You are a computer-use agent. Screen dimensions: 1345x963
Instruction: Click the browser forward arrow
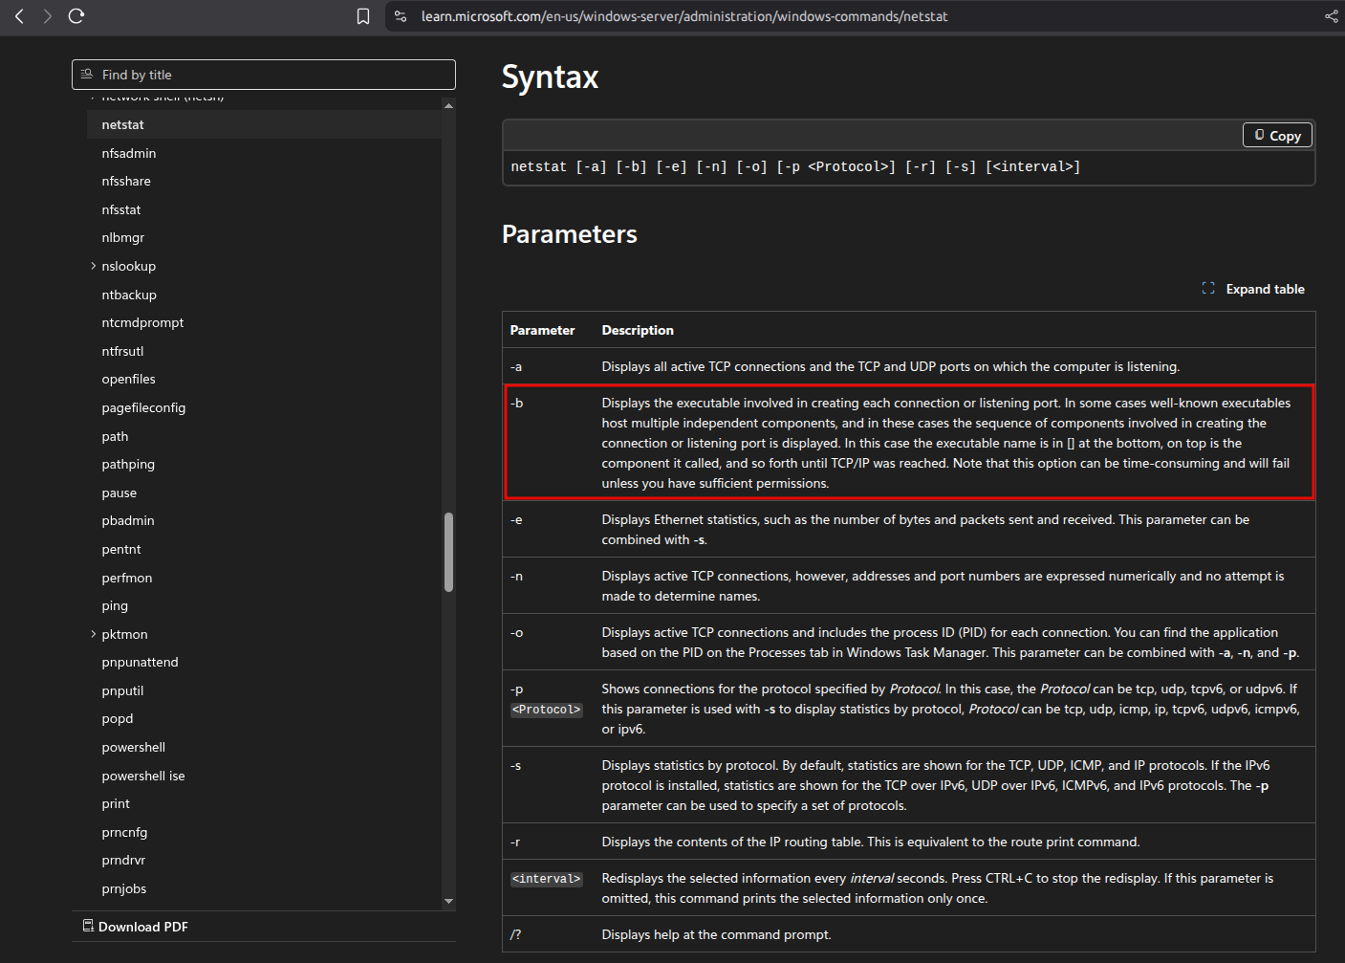tap(47, 16)
